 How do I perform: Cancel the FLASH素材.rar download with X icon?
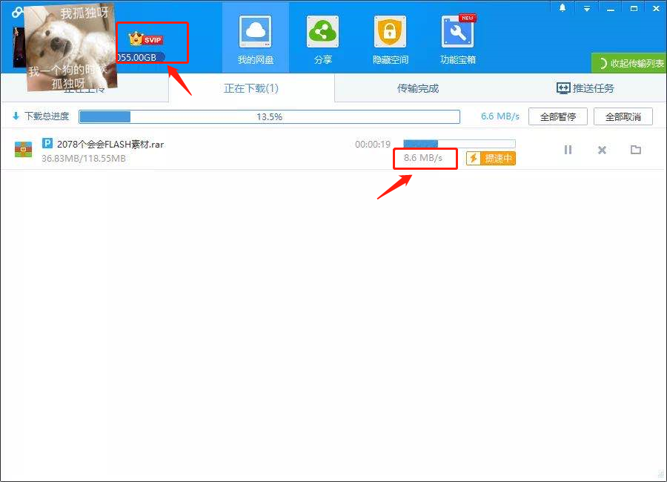(x=602, y=150)
